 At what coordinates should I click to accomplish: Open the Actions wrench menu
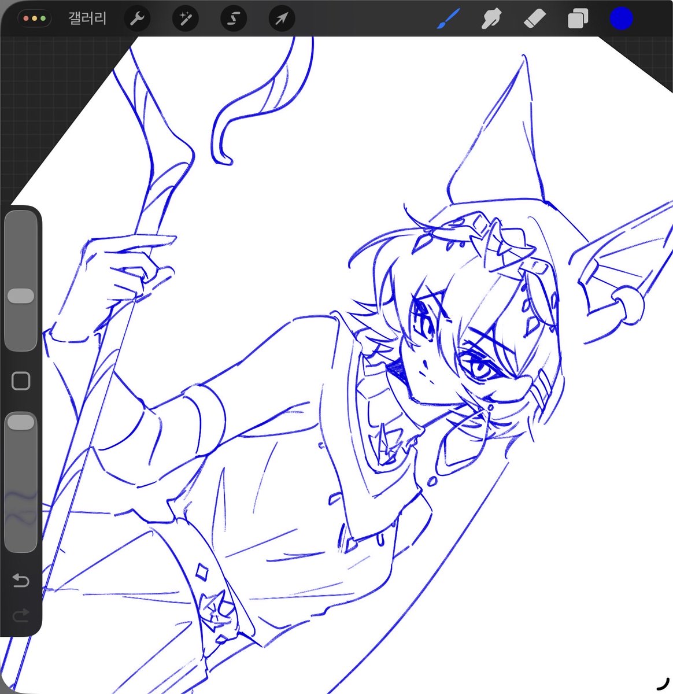[137, 19]
